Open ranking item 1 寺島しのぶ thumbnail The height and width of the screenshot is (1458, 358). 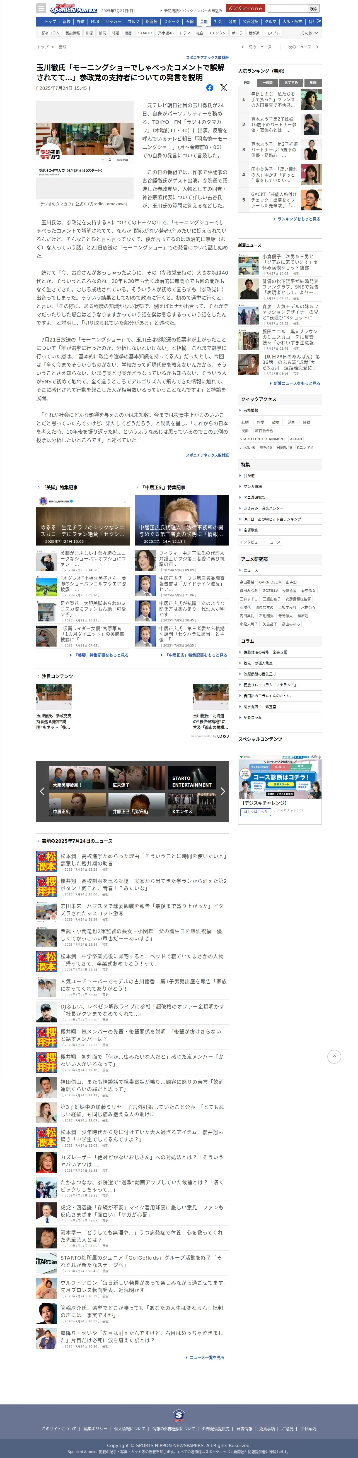tap(311, 100)
